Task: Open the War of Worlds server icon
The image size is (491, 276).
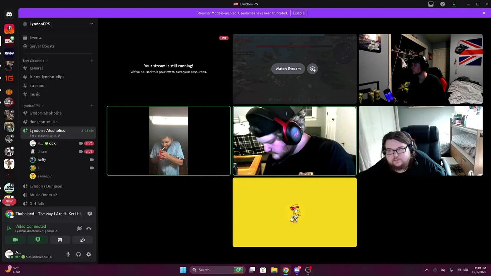Action: pyautogui.click(x=9, y=102)
